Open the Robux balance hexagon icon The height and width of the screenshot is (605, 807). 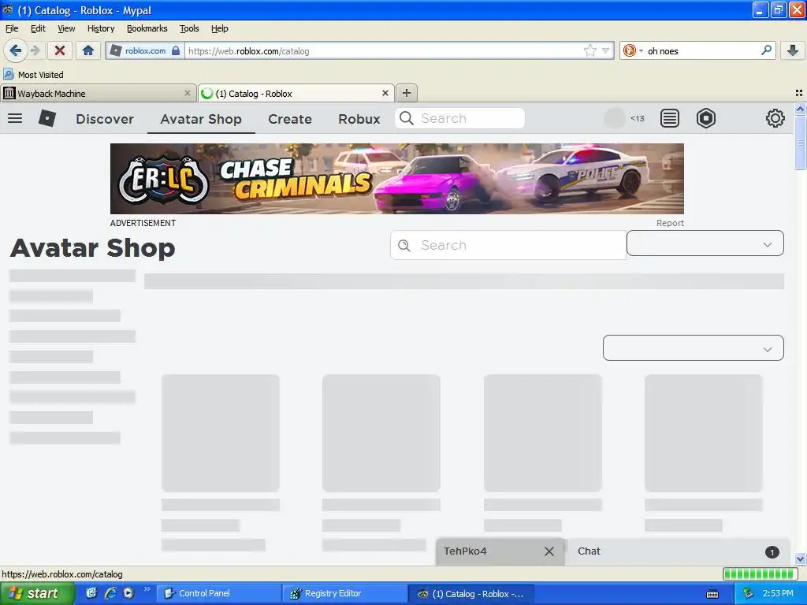click(x=705, y=118)
